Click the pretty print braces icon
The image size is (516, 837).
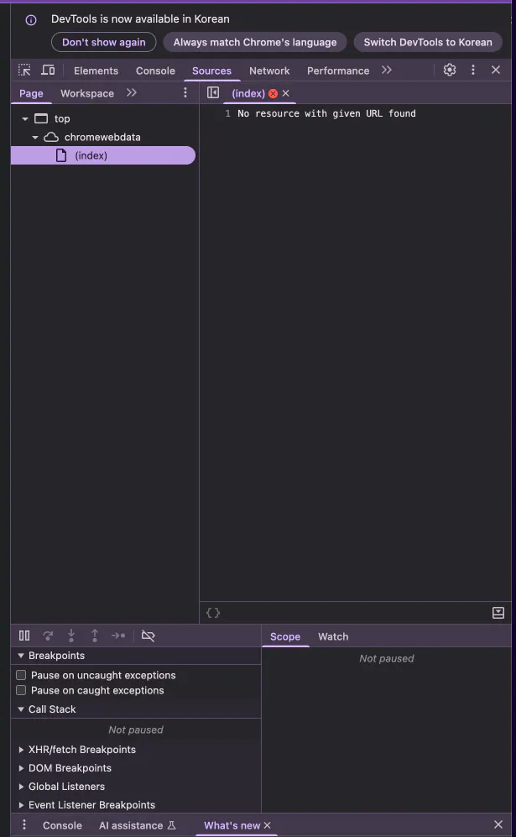pos(213,613)
